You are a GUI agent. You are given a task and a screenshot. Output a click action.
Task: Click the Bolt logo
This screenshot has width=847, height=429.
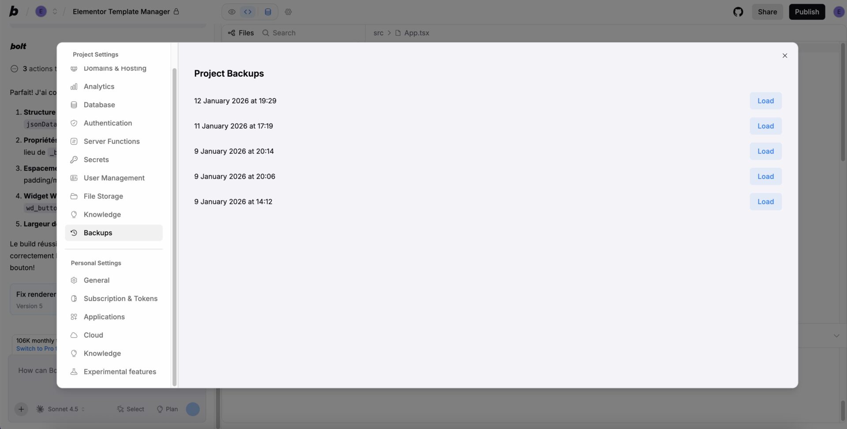pos(13,11)
